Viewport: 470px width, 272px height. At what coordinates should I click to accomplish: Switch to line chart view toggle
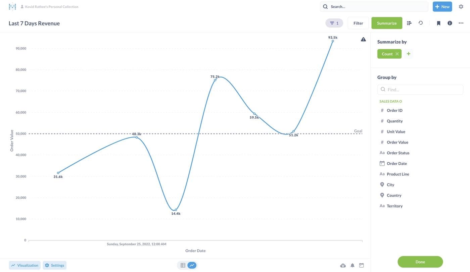[192, 265]
